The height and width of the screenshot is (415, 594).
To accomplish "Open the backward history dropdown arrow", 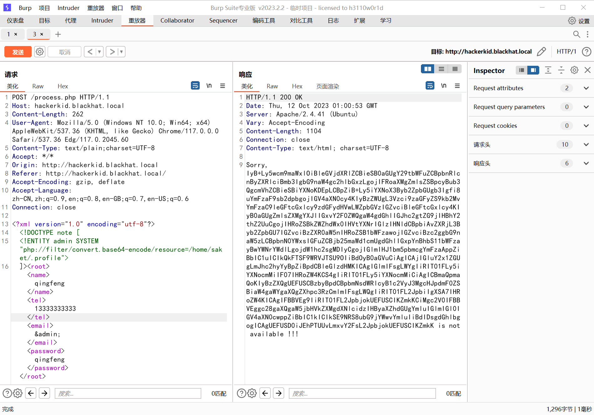I will (x=99, y=52).
